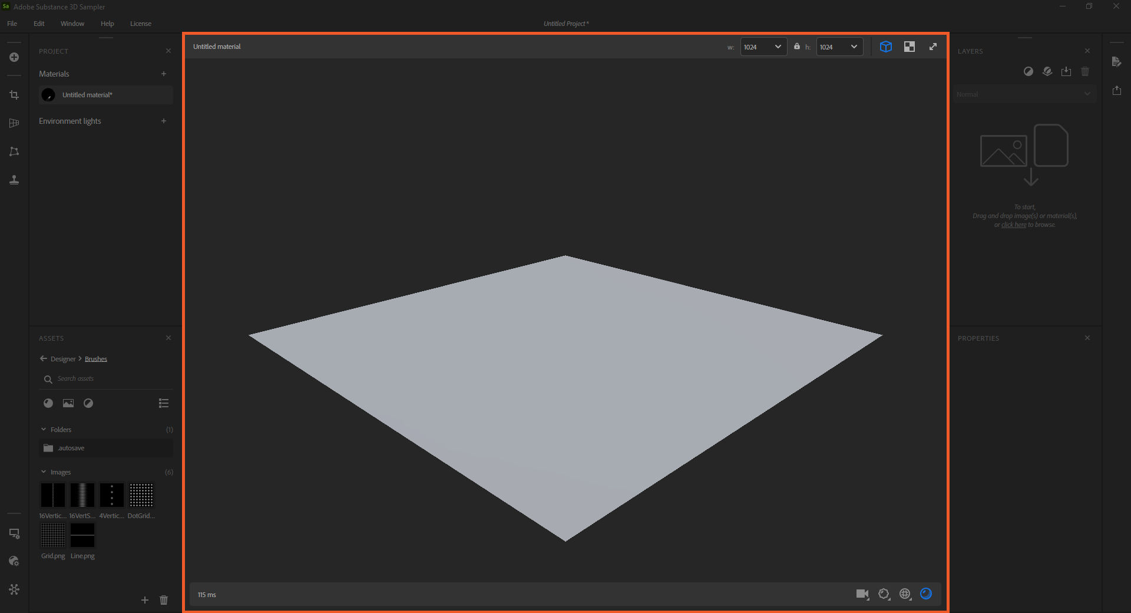This screenshot has width=1131, height=613.
Task: Click the delete asset trash icon at Assets bottom
Action: pos(164,600)
